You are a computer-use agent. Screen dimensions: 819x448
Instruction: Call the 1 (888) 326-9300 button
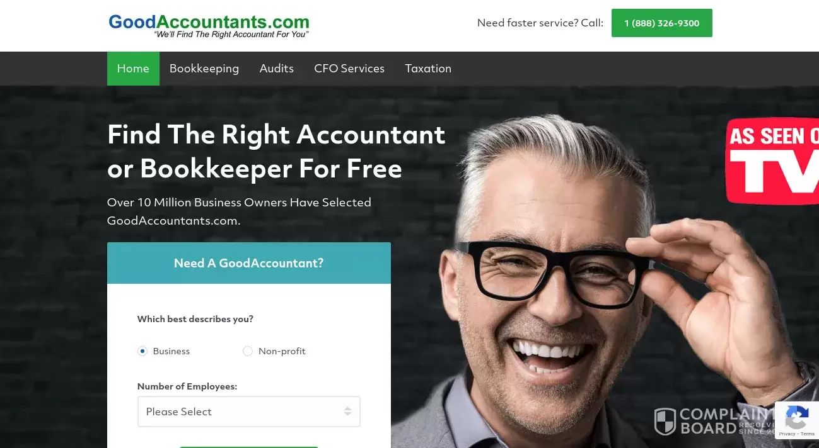(x=662, y=23)
